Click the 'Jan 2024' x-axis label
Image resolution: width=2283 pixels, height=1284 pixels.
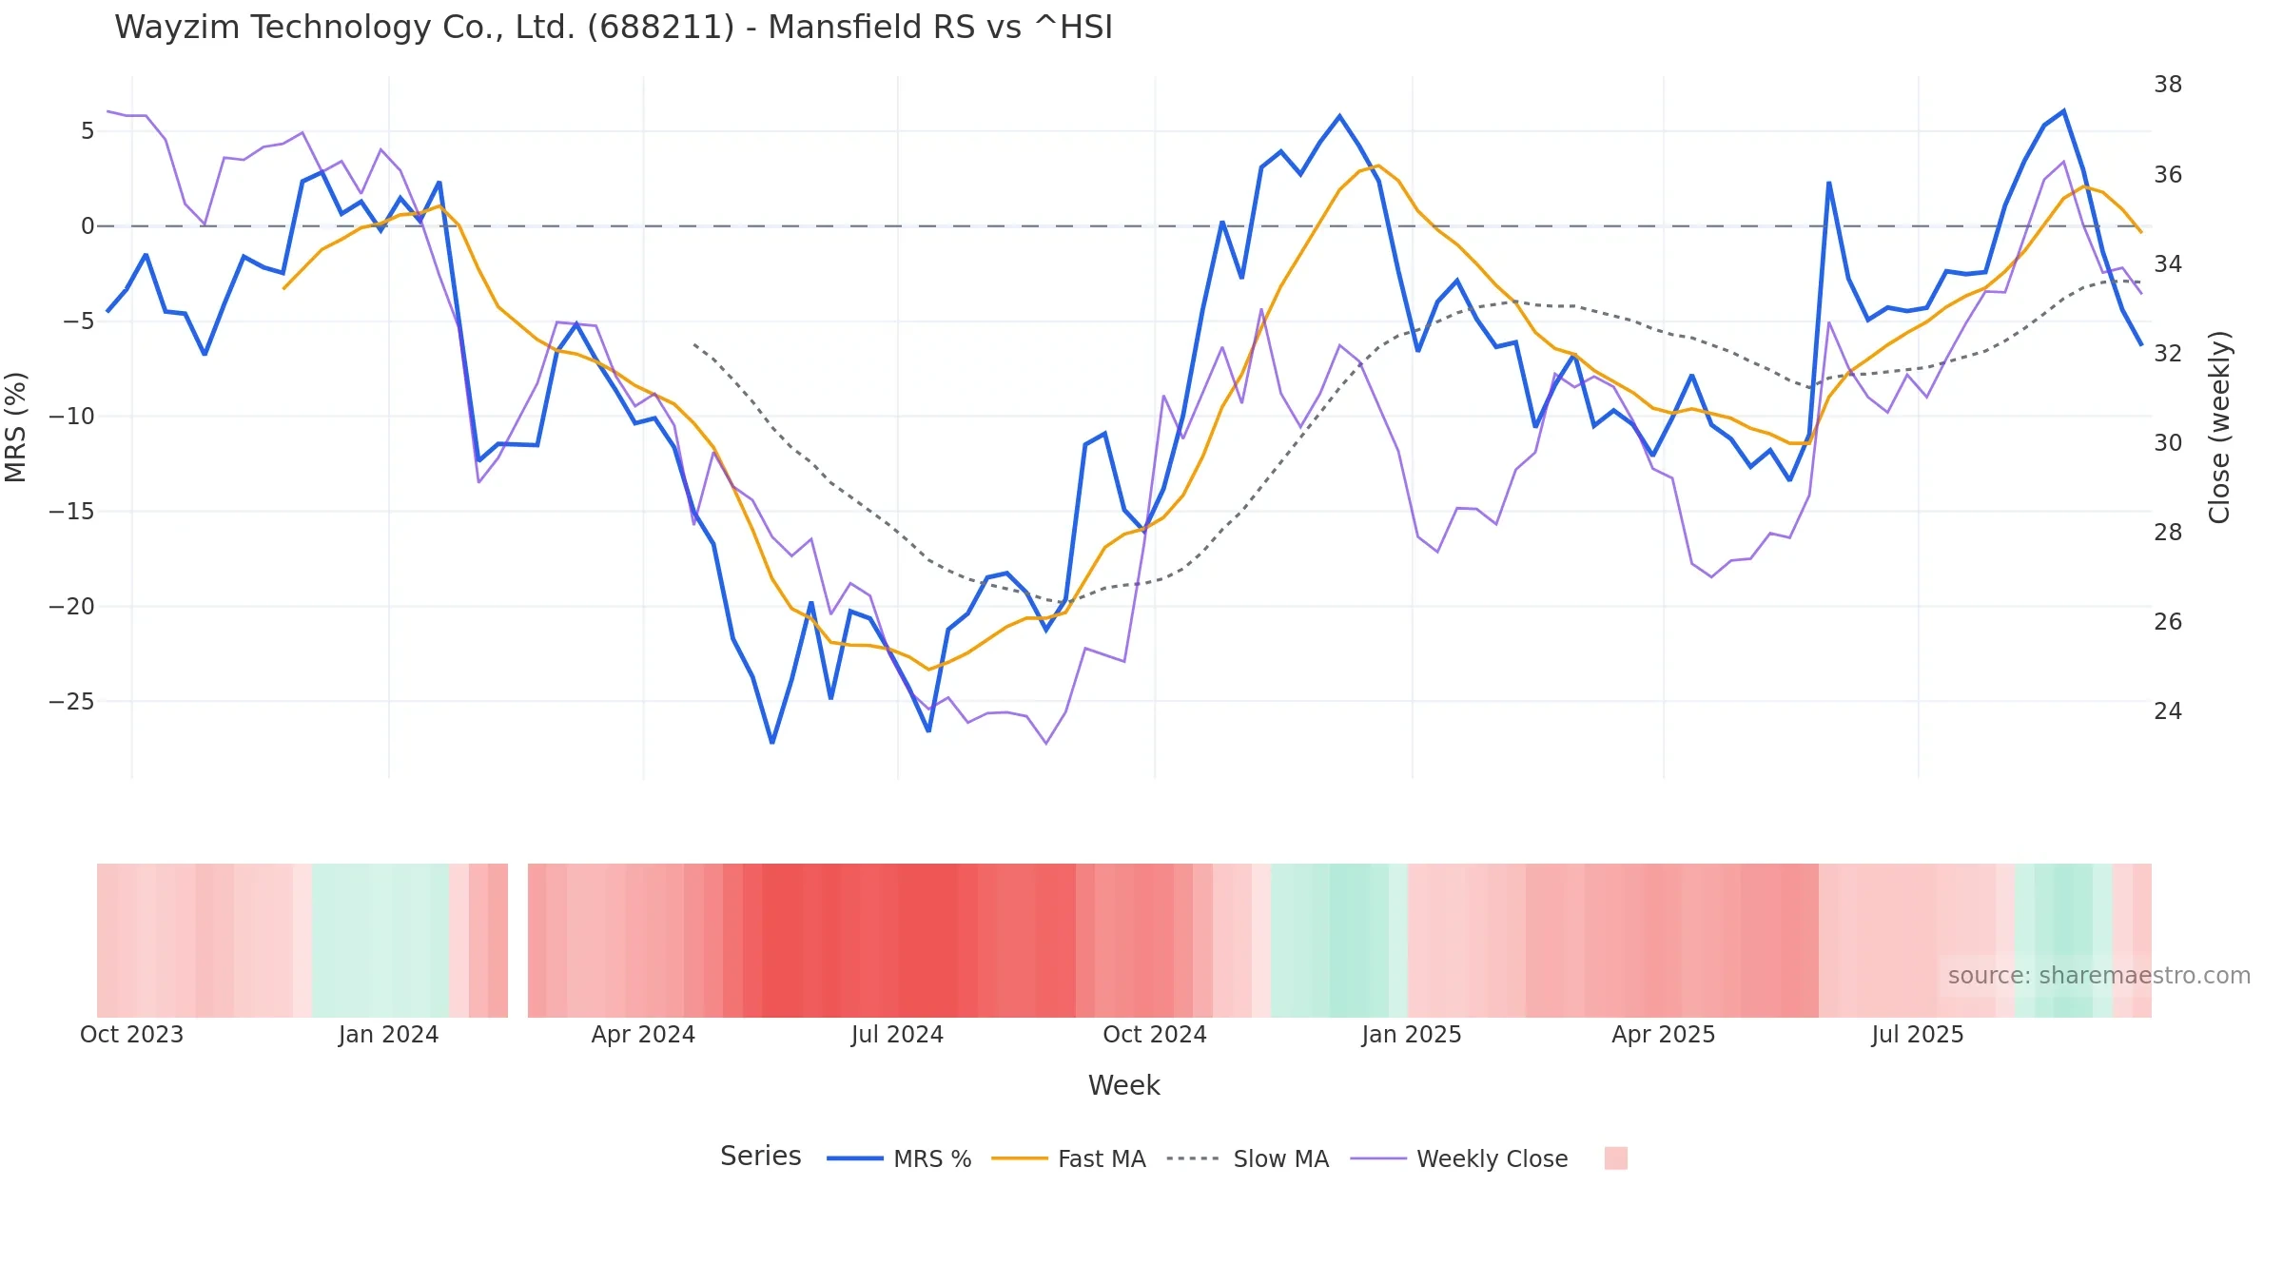[388, 1034]
